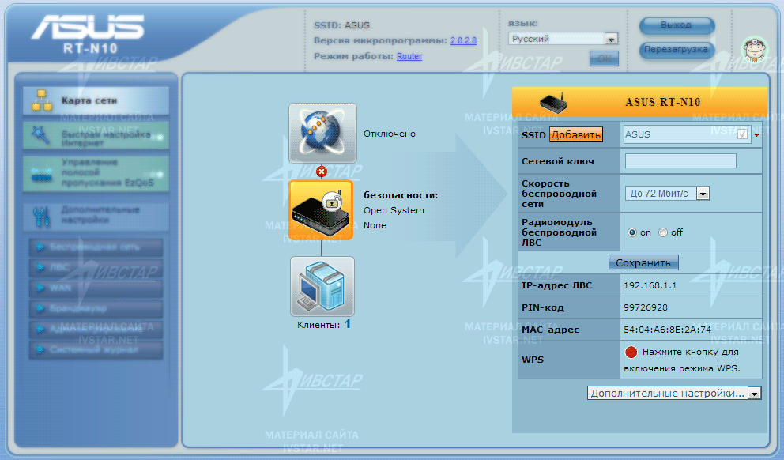
Task: Open Быстрая настройка Интернет menu item
Action: tap(96, 135)
